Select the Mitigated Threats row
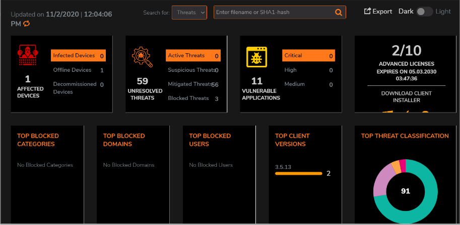Viewport: 460px width, 225px height. 193,84
